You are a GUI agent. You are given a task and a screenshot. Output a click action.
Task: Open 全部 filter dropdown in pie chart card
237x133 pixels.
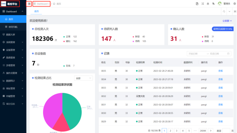click(x=83, y=78)
